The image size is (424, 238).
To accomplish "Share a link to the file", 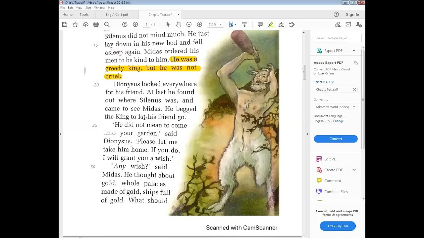I will click(x=338, y=24).
